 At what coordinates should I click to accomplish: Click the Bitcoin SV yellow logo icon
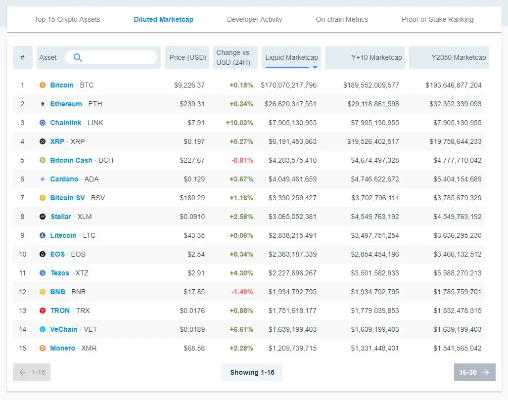point(43,198)
